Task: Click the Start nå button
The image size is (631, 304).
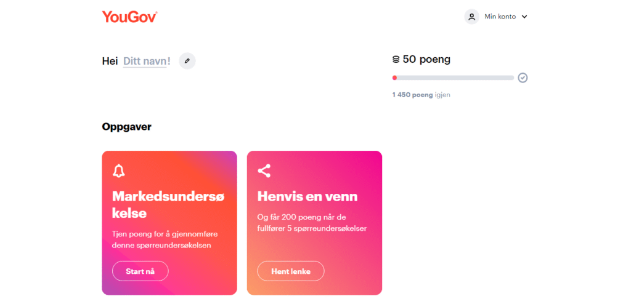Action: 140,271
